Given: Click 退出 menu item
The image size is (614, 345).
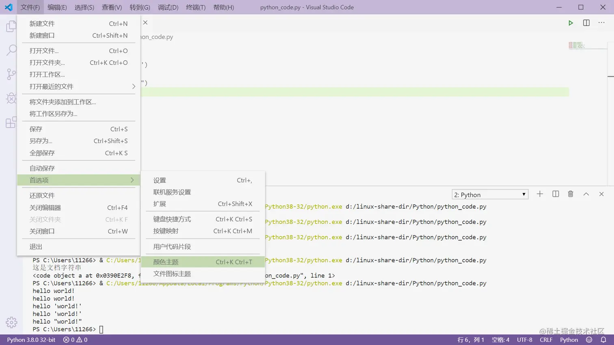Looking at the screenshot, I should tap(79, 246).
